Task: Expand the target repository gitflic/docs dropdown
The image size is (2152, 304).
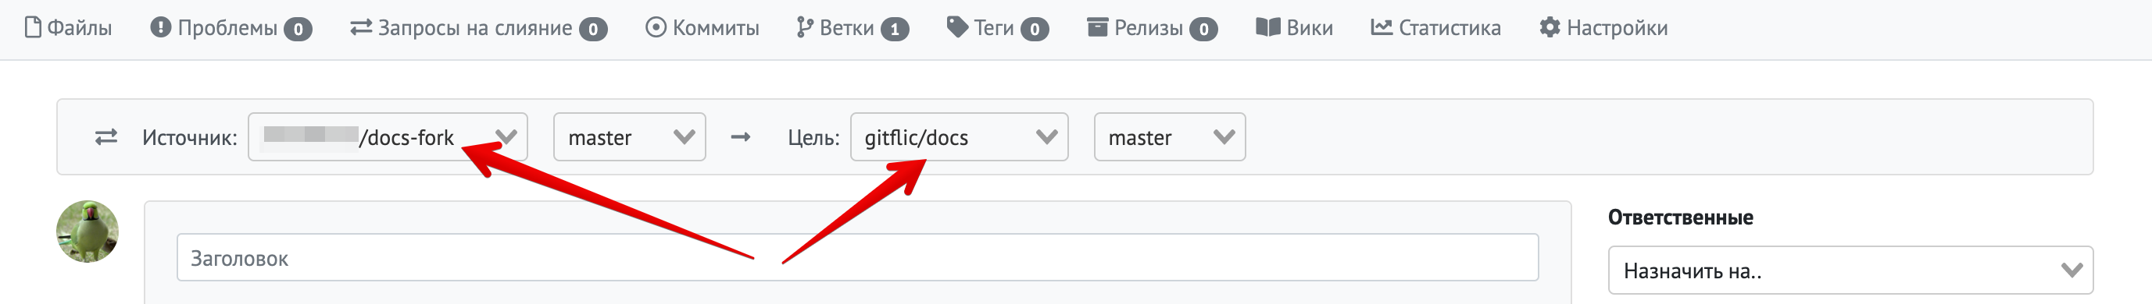Action: [x=959, y=136]
